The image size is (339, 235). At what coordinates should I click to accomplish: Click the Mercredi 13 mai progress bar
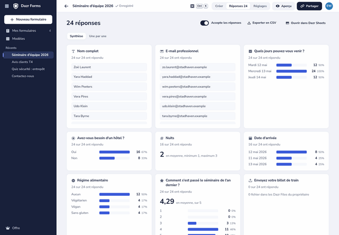[x=291, y=71]
